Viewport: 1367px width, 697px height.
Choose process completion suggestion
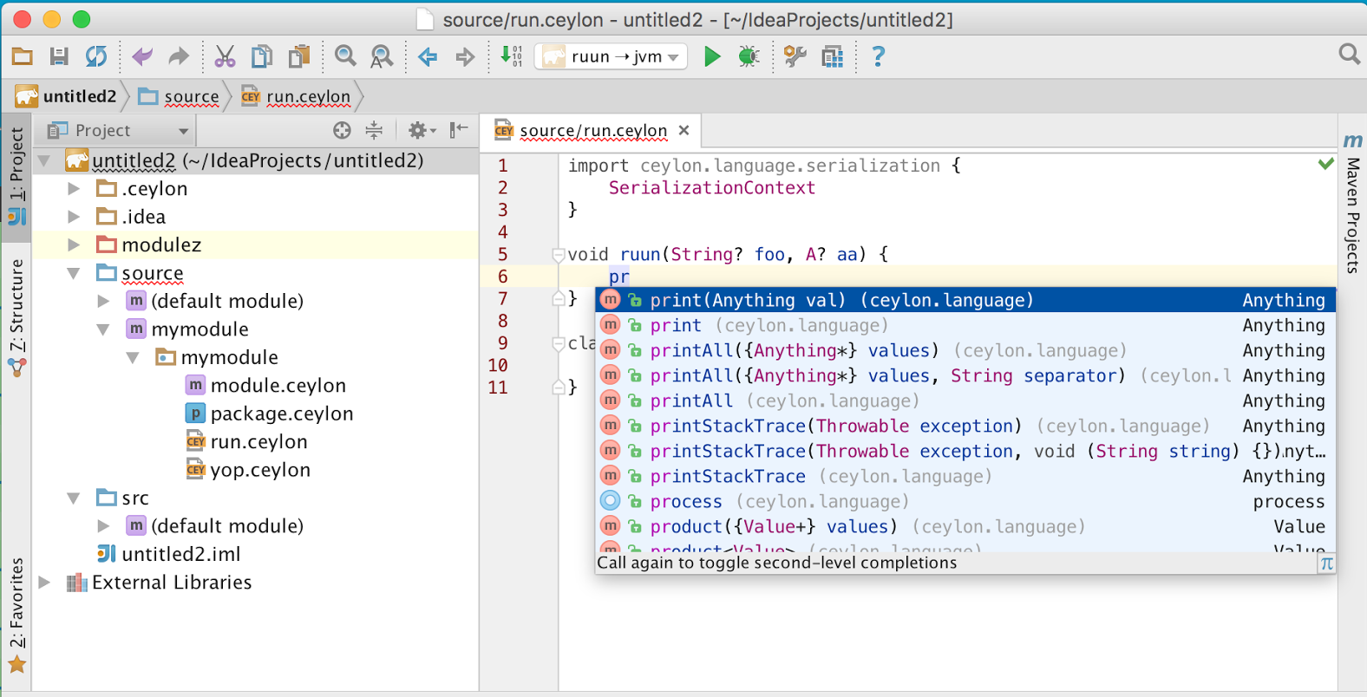965,501
